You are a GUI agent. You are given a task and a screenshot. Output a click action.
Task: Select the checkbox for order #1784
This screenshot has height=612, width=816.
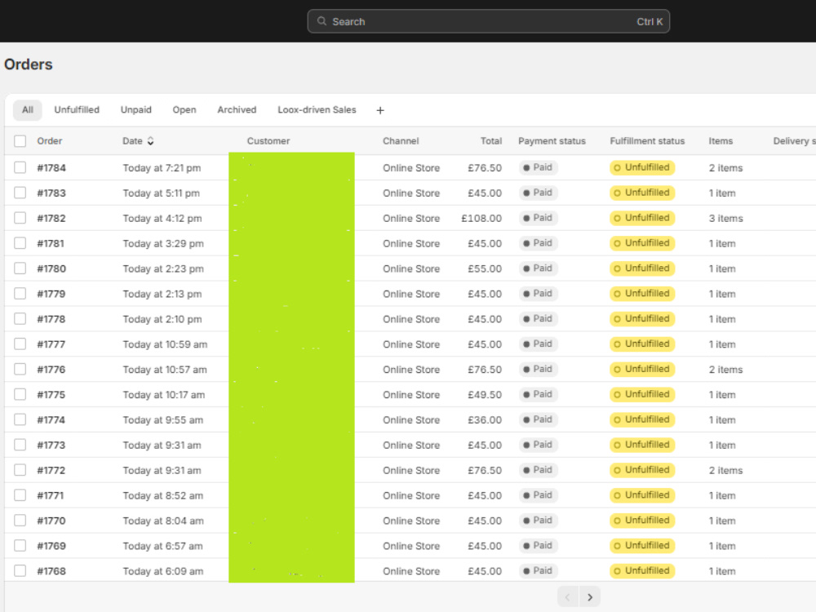(20, 167)
